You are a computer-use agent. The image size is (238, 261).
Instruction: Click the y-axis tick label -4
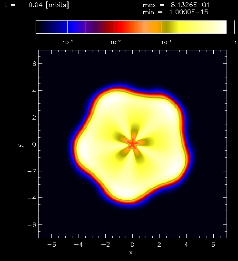[32, 198]
